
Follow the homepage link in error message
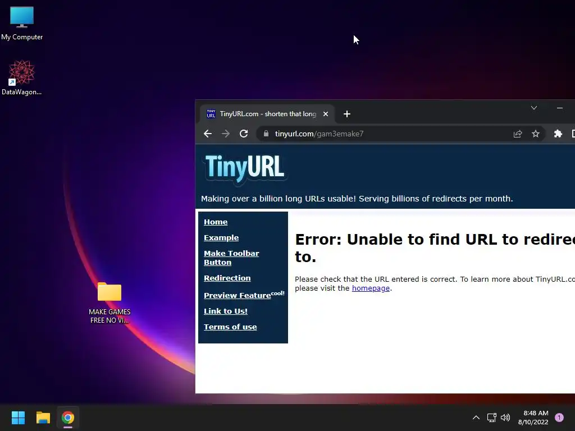(371, 288)
